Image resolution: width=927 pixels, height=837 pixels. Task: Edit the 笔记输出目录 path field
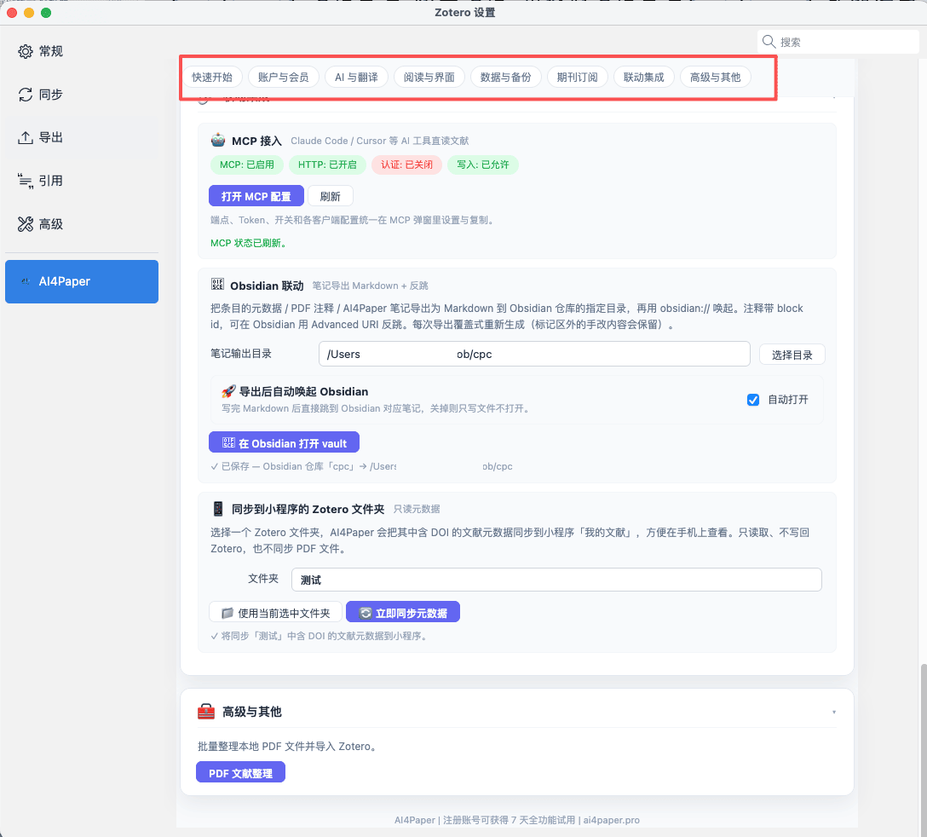[x=534, y=354]
